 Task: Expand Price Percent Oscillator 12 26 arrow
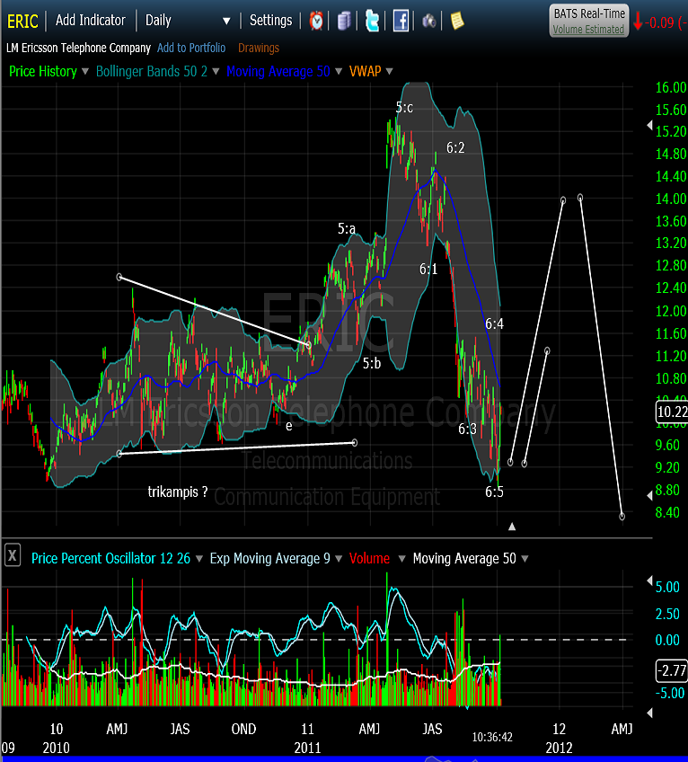click(x=198, y=559)
